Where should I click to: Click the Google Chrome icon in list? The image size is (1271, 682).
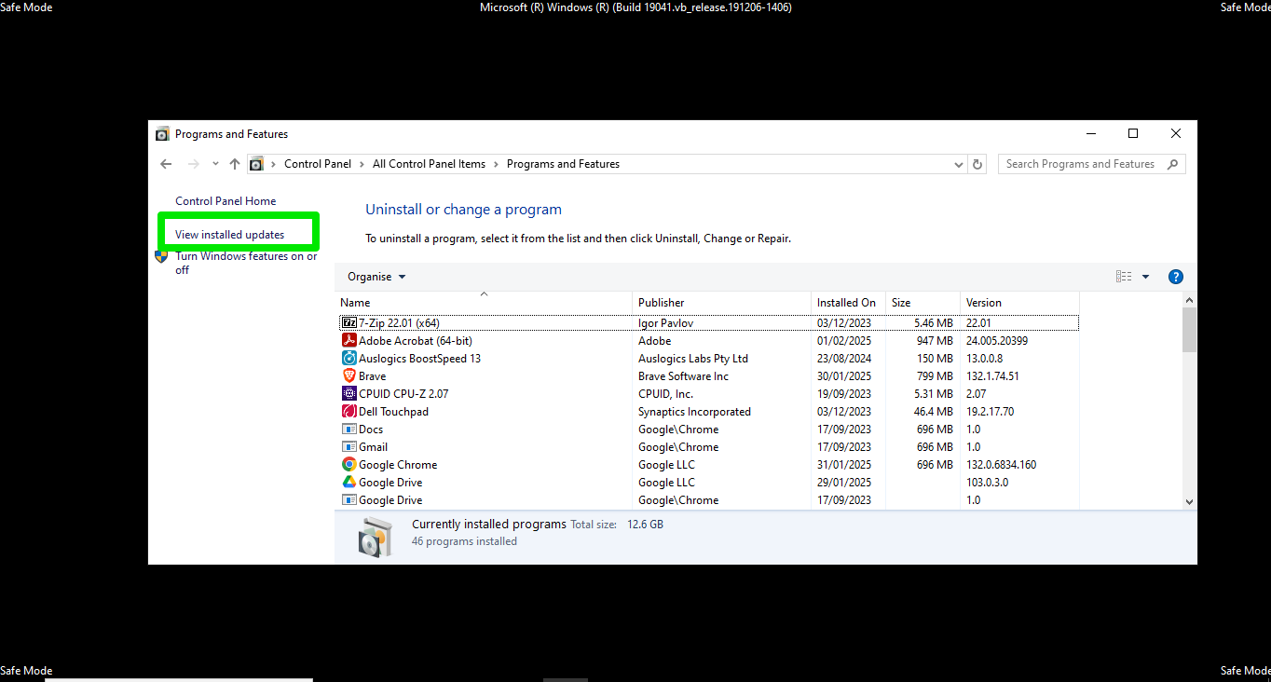coord(349,465)
